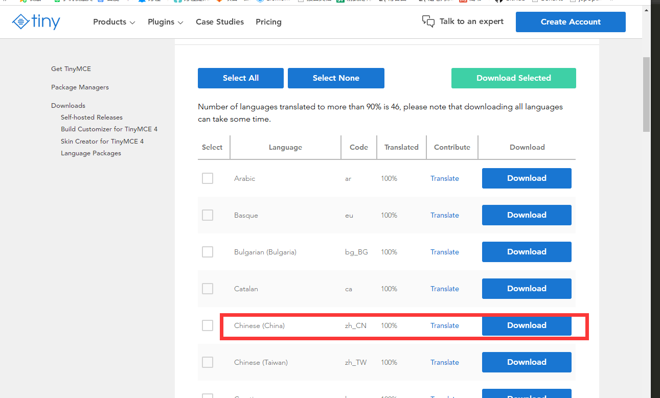
Task: Click the Code column header
Action: (359, 147)
